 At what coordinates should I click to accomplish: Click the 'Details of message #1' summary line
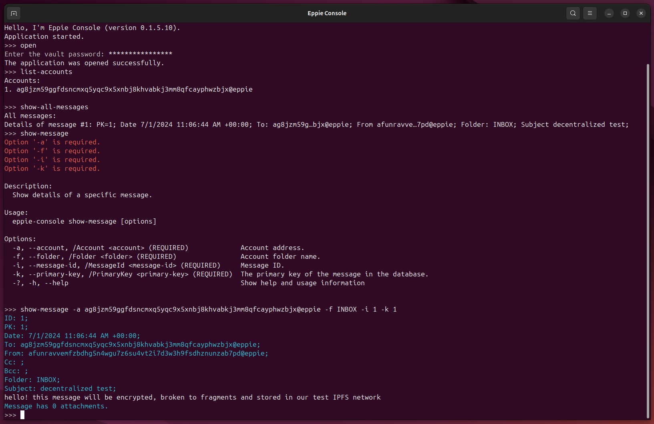(x=316, y=124)
